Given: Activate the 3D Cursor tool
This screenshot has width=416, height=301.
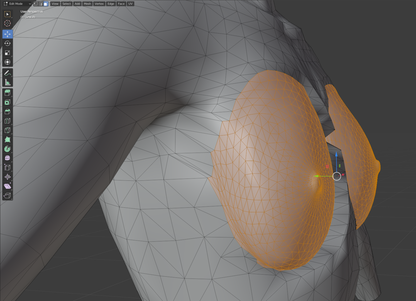Looking at the screenshot, I should click(8, 23).
